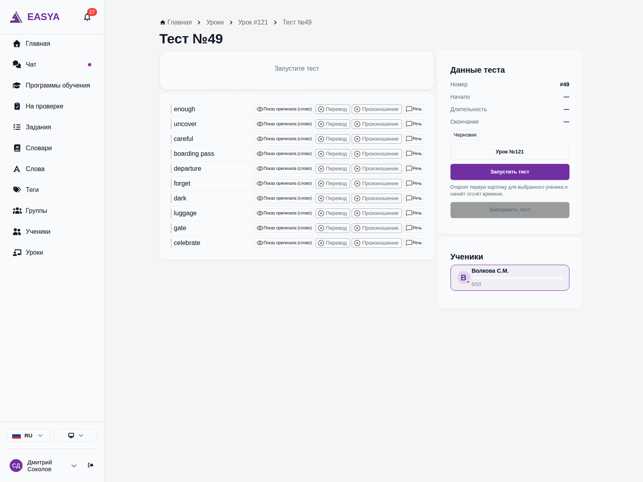The image size is (643, 482).
Task: Click the Ученики users icon
Action: pyautogui.click(x=17, y=231)
